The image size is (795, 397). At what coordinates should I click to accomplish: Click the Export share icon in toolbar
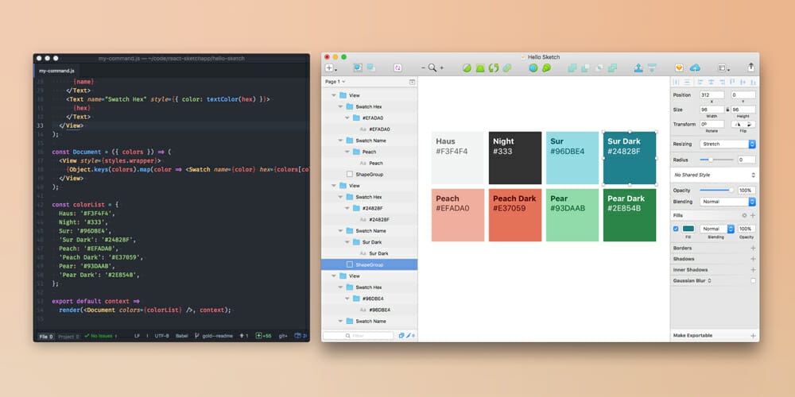click(751, 67)
